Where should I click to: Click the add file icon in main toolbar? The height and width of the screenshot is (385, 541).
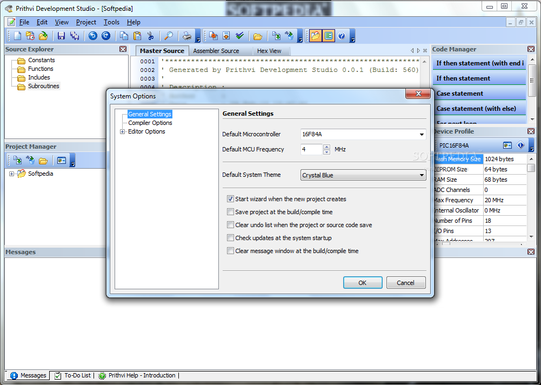pos(276,36)
